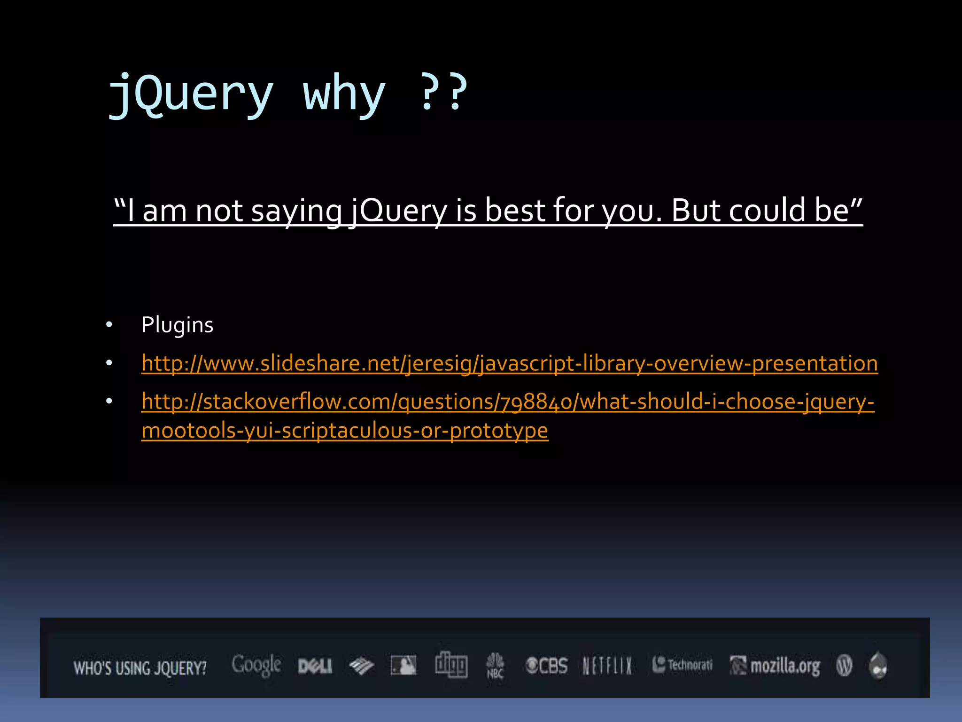Click the Google logo in the banner
This screenshot has height=722, width=962.
256,665
